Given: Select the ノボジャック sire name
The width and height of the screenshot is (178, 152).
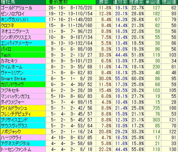Looking at the screenshot, I should (11, 132).
